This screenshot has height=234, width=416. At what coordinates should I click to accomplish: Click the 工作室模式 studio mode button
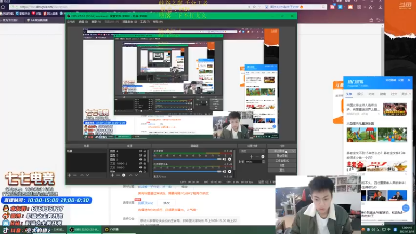coord(282,161)
